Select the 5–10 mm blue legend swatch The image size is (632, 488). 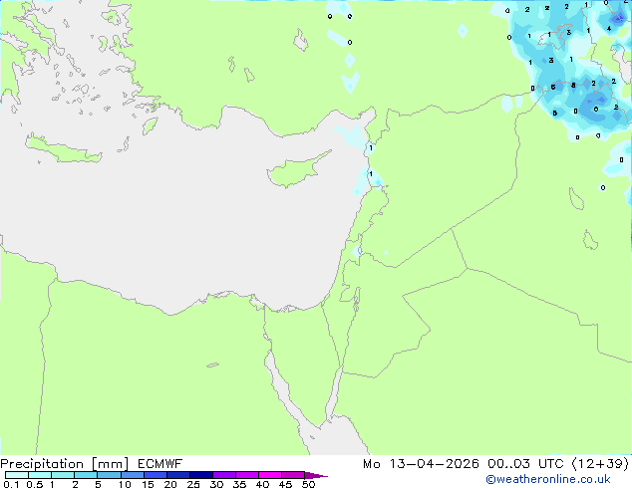tap(109, 475)
